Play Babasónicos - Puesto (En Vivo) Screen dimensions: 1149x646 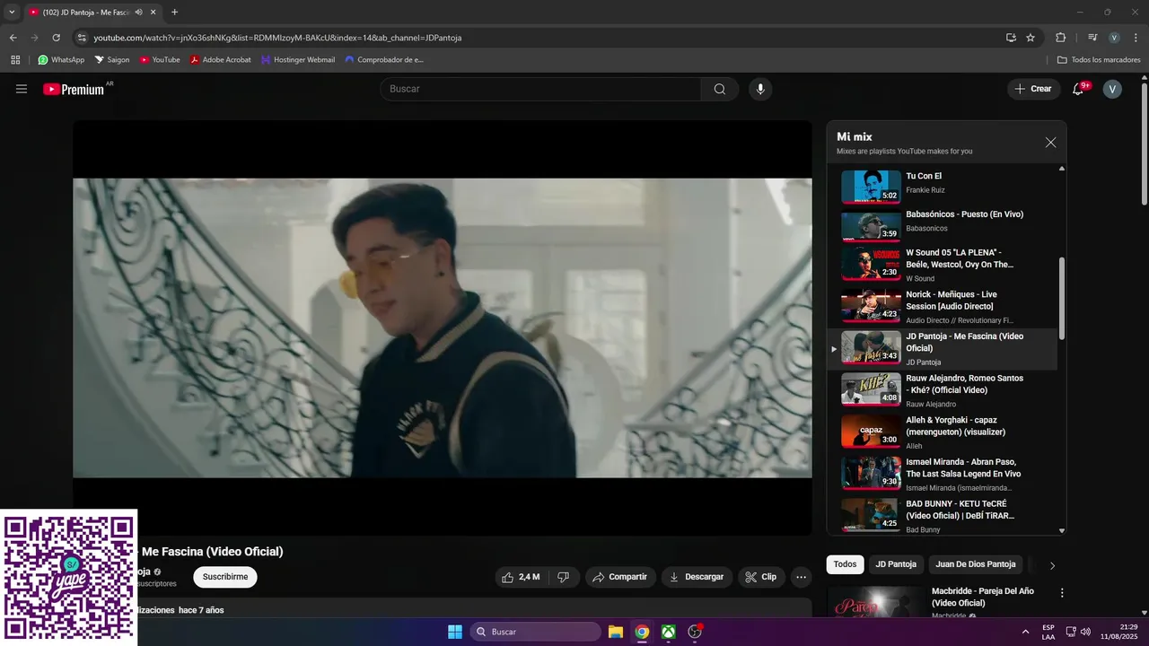click(943, 224)
